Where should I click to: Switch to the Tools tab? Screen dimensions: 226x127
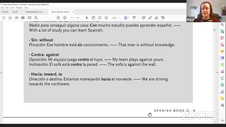coord(15,12)
